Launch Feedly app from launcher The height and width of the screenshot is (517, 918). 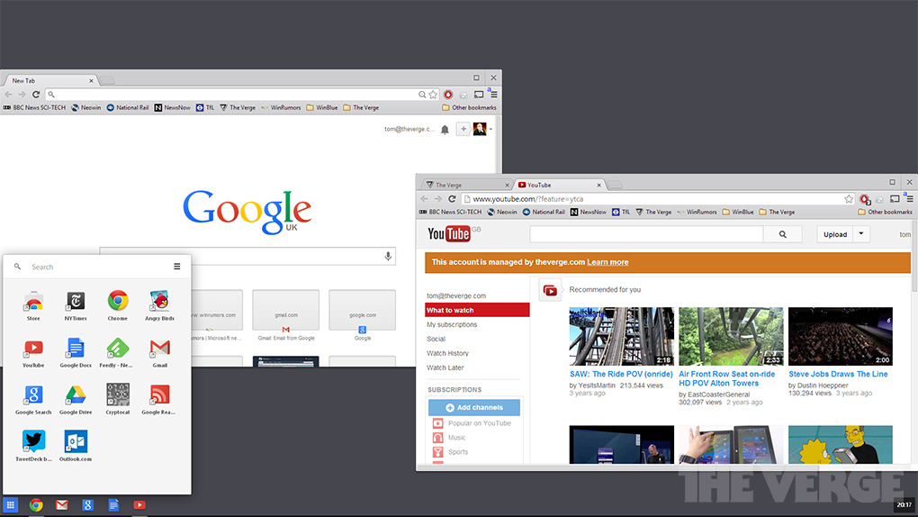(x=117, y=351)
